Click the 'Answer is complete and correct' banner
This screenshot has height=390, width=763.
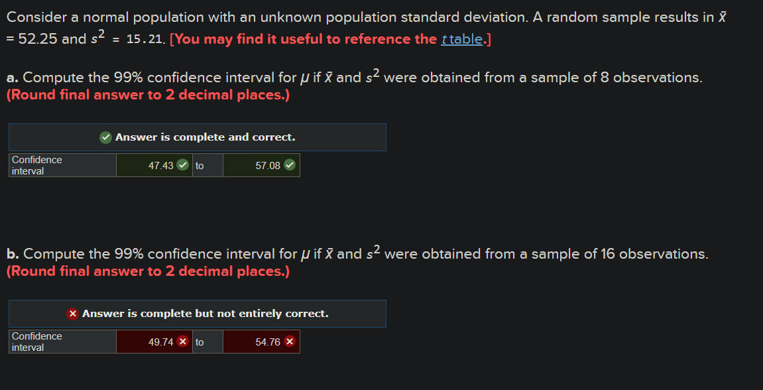[197, 137]
